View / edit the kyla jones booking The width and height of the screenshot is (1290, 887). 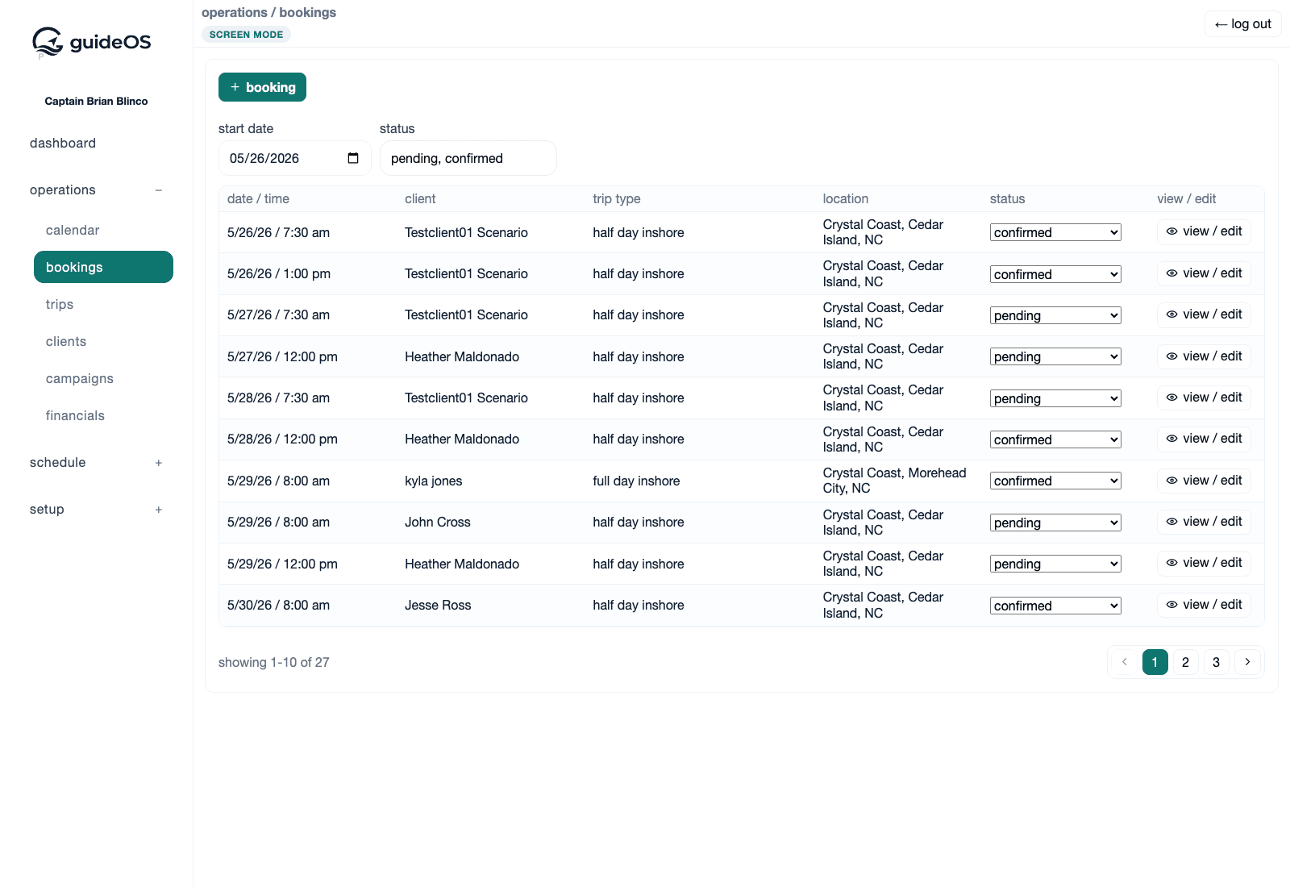1204,481
